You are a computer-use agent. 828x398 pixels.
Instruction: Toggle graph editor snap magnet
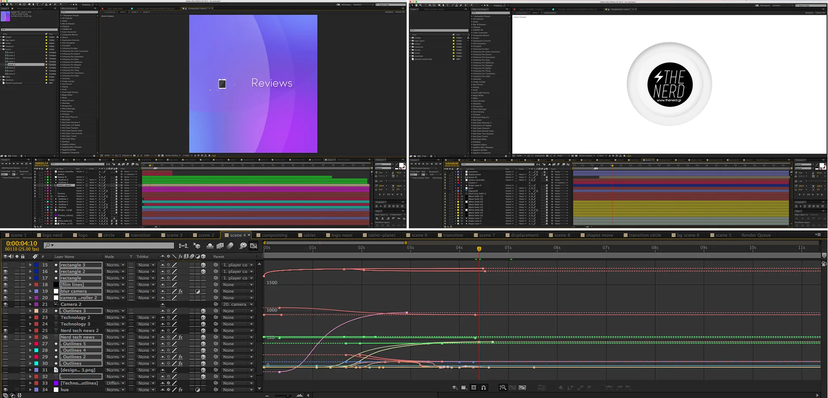[484, 388]
